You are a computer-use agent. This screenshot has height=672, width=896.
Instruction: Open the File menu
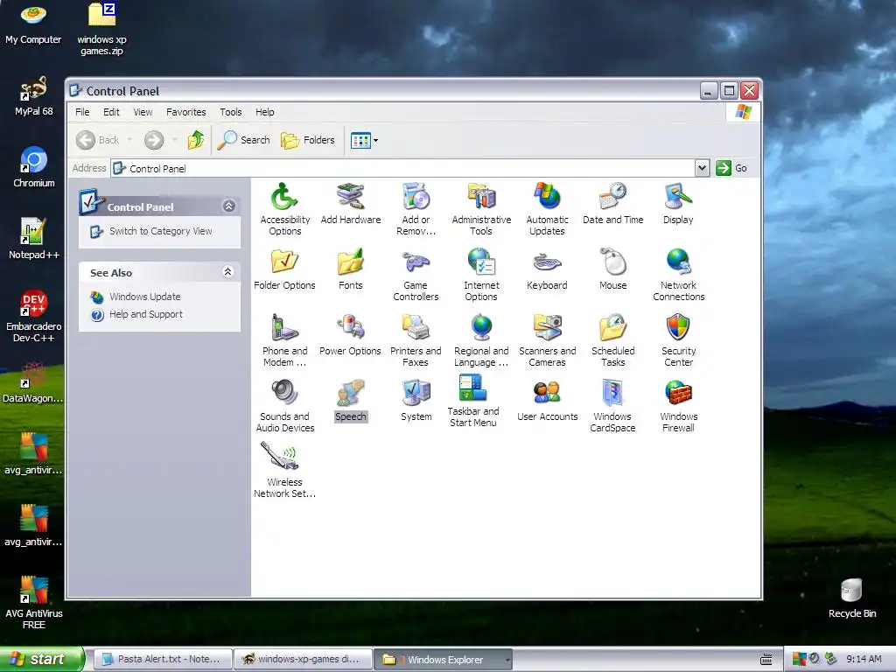pyautogui.click(x=82, y=112)
